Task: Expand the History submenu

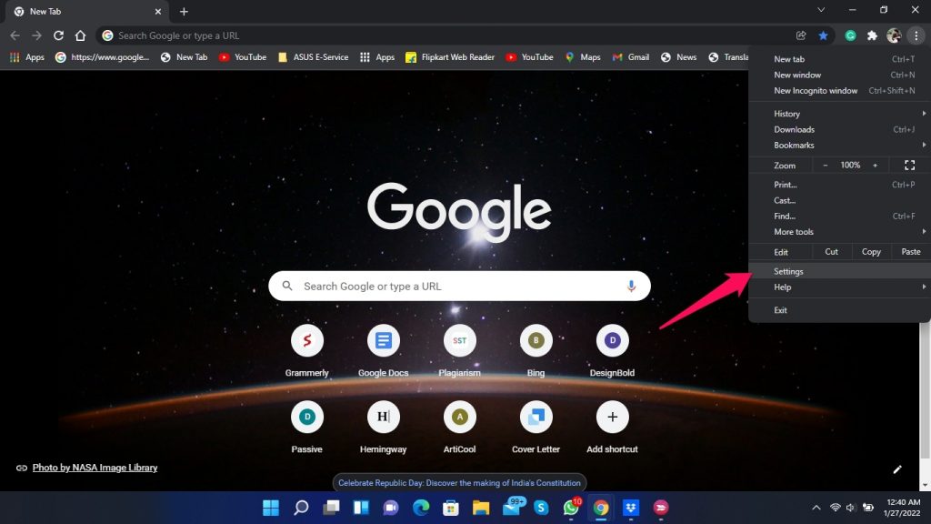Action: point(839,114)
